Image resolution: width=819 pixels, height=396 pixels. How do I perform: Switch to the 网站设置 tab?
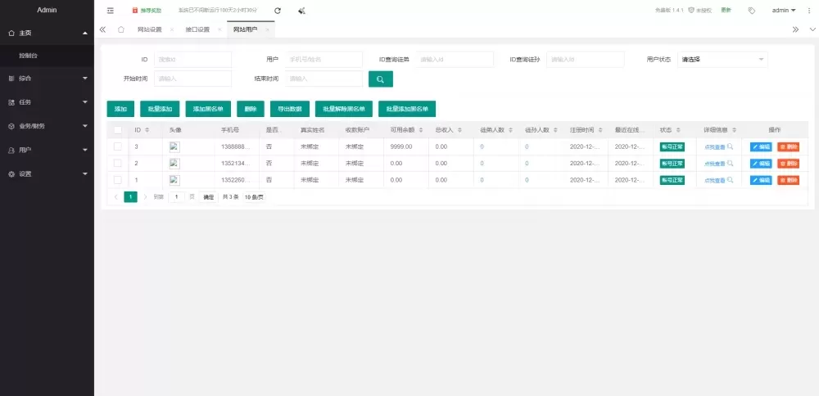pyautogui.click(x=149, y=29)
